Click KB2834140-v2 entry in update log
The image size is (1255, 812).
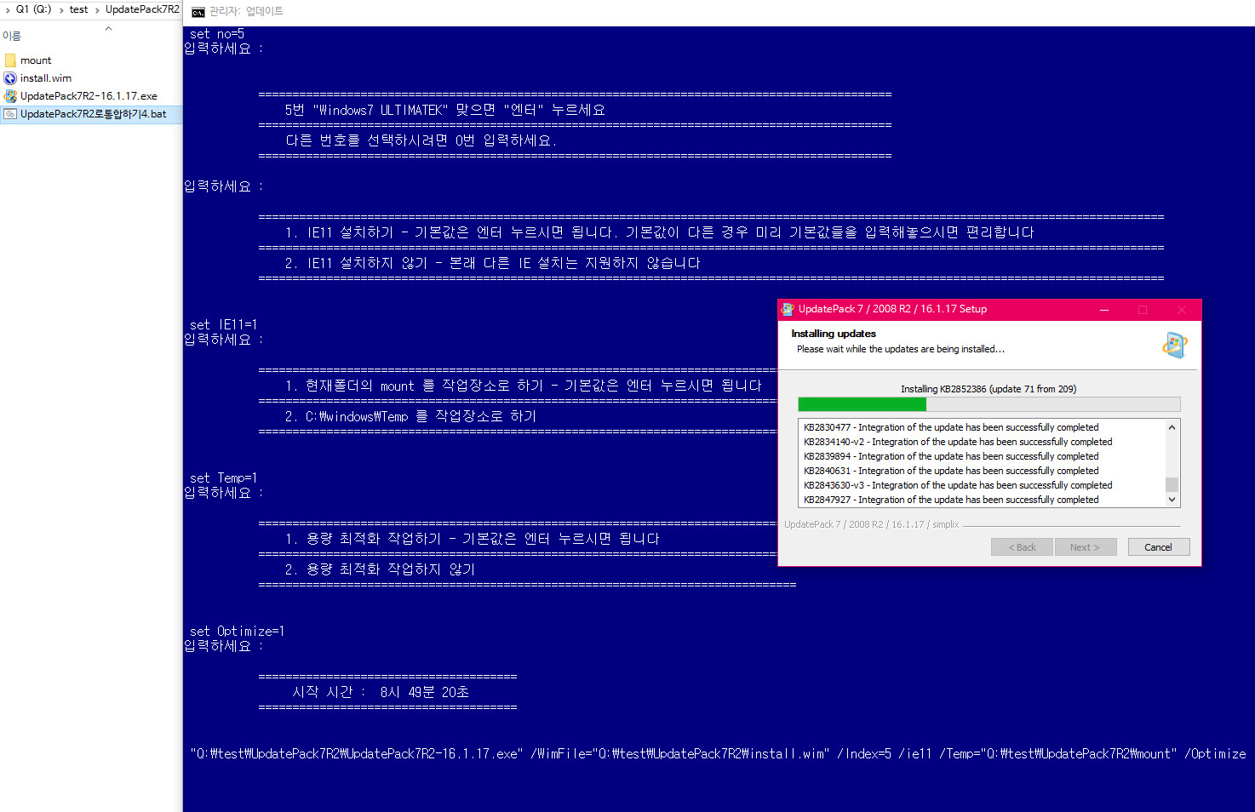[x=958, y=442]
